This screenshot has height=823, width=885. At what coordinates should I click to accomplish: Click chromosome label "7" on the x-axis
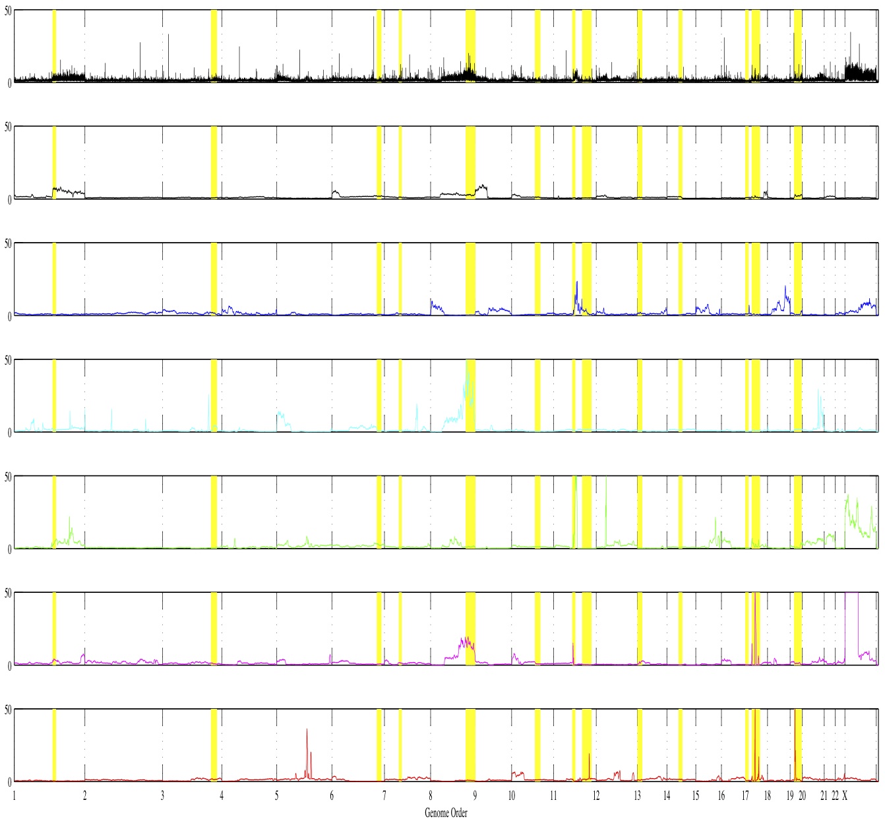point(384,795)
